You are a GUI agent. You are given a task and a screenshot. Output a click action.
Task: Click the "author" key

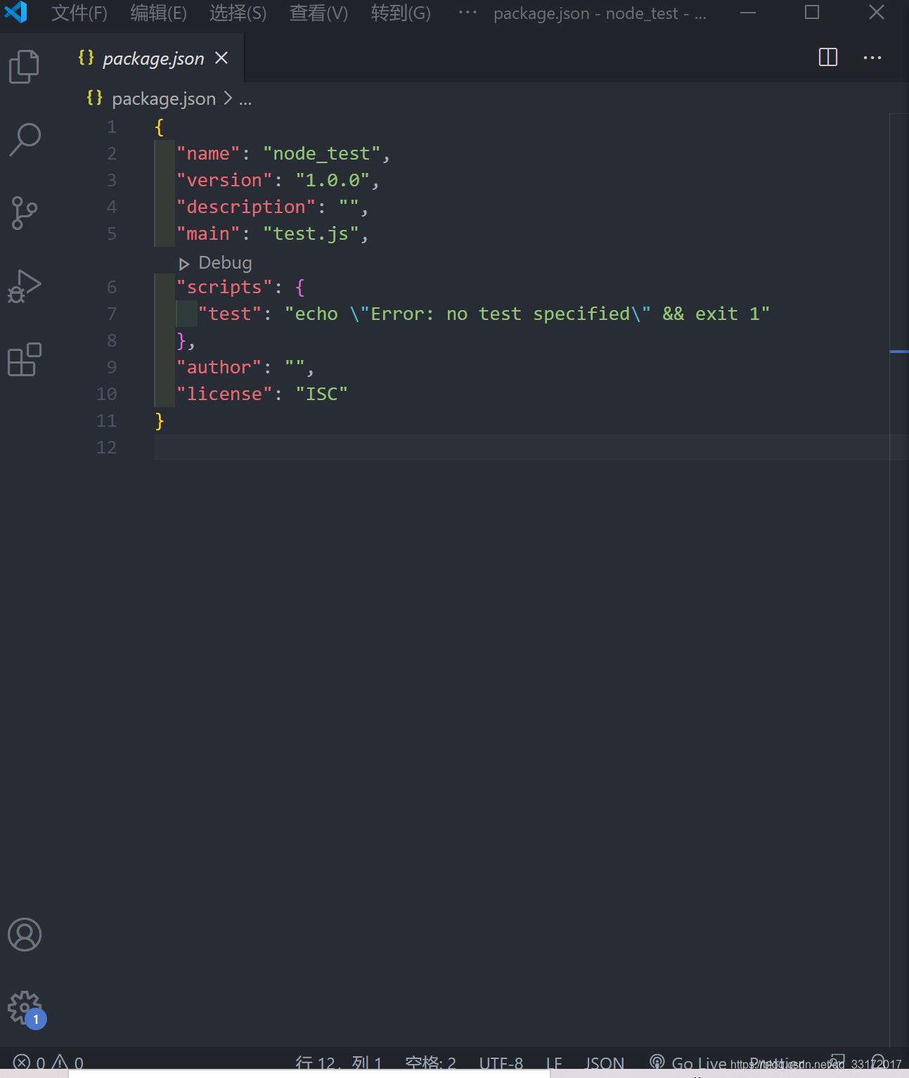pyautogui.click(x=219, y=367)
